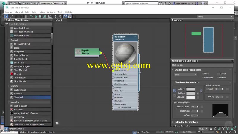This screenshot has height=134, width=238.
Task: Expand Extended Parameters rollout
Action: click(173, 122)
